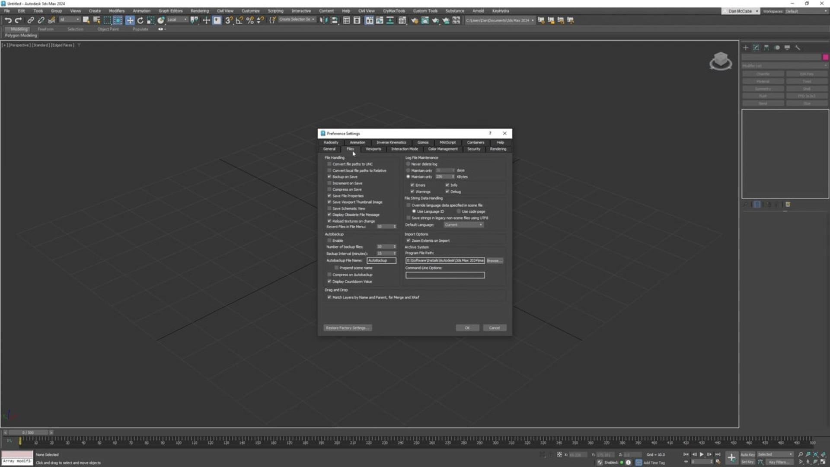This screenshot has height=467, width=830.
Task: Click the pink object color swatch
Action: click(826, 57)
